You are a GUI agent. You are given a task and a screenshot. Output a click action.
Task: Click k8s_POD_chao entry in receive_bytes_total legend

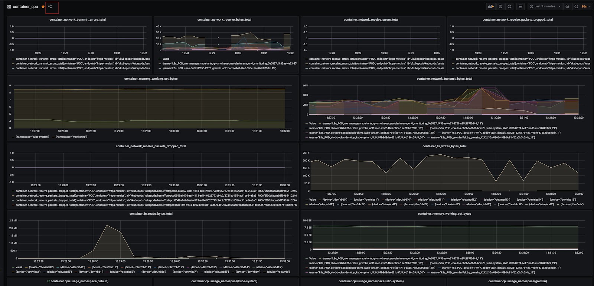click(219, 68)
